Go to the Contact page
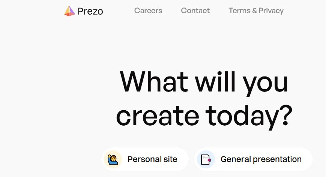 (x=195, y=10)
